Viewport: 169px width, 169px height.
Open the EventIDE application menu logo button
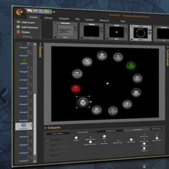click(x=20, y=12)
